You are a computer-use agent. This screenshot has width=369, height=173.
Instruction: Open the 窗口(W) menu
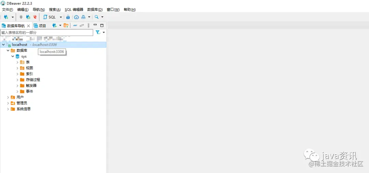point(113,10)
